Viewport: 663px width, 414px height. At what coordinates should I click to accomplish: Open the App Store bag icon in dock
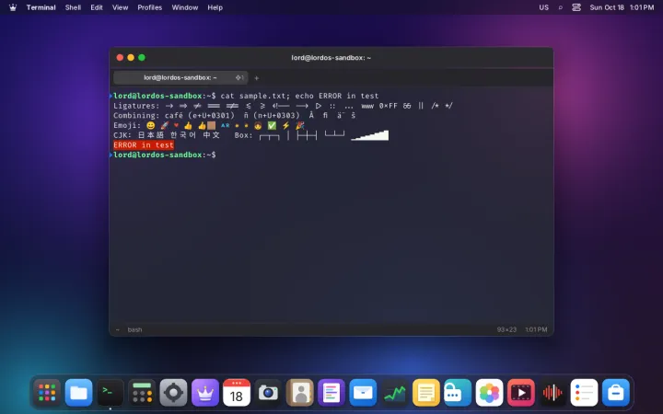[x=616, y=393]
